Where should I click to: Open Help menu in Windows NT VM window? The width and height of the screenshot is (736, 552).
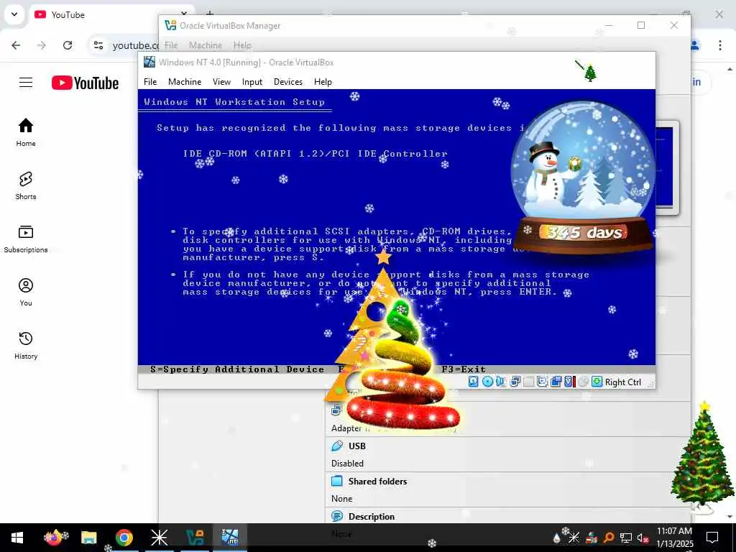coord(323,82)
